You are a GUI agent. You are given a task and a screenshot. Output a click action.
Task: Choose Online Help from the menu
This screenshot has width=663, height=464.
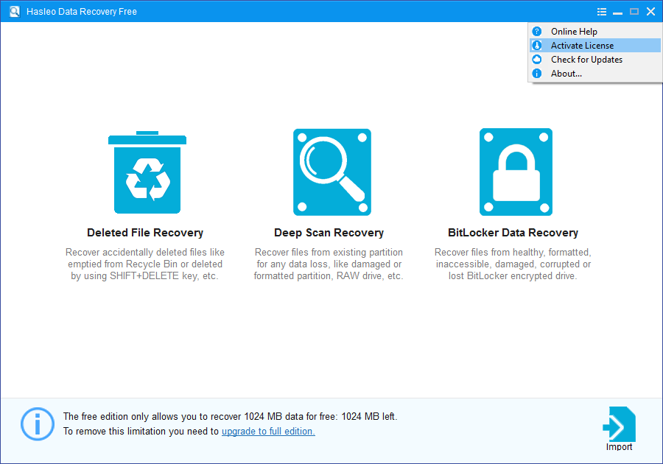pos(595,31)
